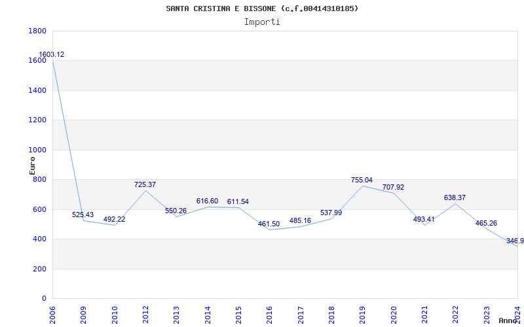Click the 1400 y-axis tick label
The height and width of the screenshot is (327, 524).
[37, 90]
